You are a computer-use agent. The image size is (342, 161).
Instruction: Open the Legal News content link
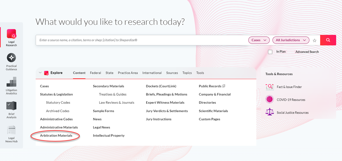101,127
